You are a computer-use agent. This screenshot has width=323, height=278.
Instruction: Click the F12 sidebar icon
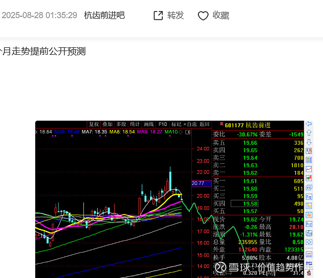click(x=309, y=224)
